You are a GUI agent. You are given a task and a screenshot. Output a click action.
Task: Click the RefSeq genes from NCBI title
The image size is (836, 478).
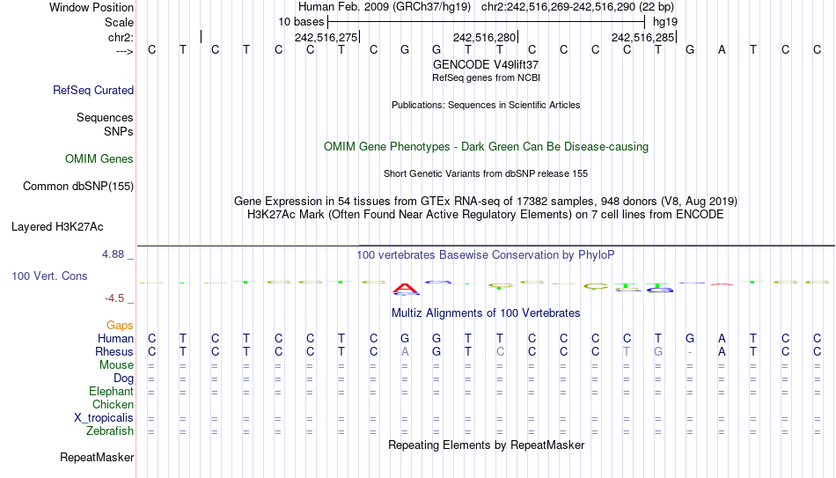[x=486, y=77]
